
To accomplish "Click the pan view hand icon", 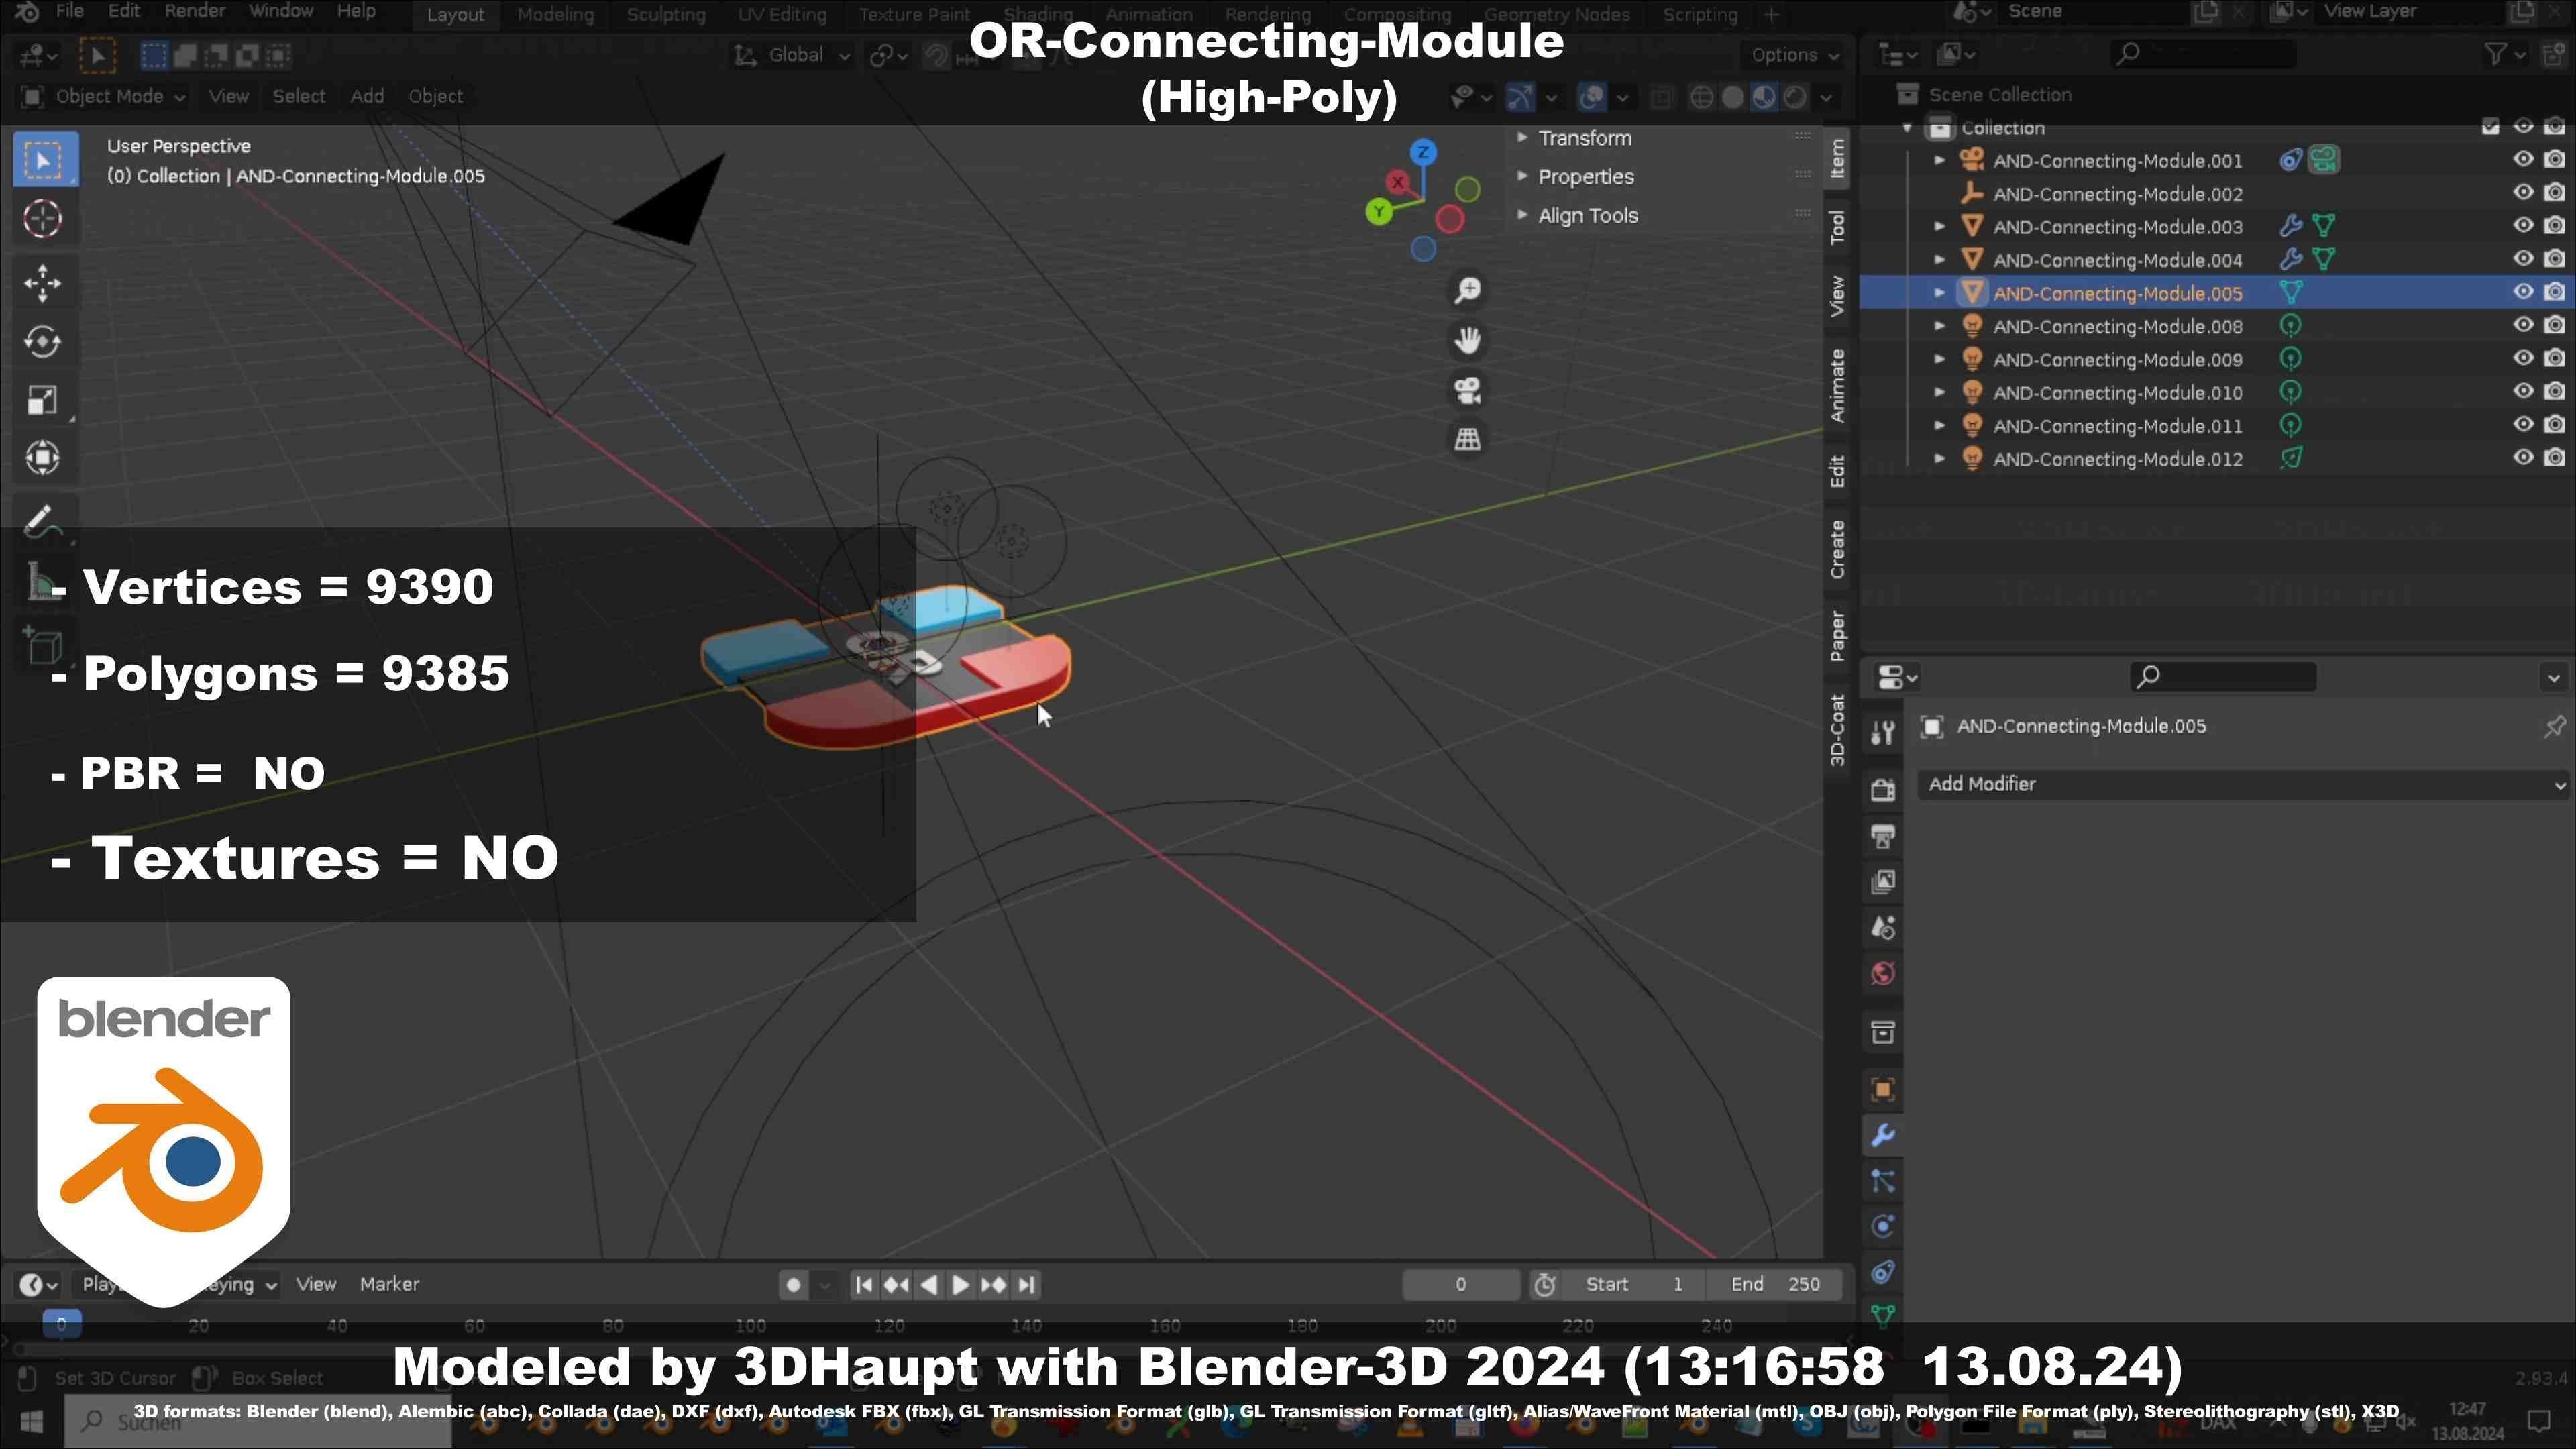I will click(x=1467, y=340).
